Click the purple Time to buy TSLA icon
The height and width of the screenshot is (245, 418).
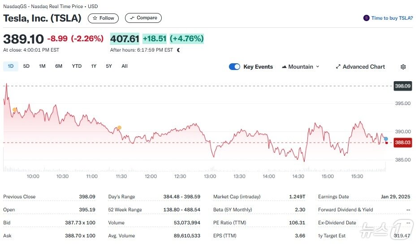(366, 18)
